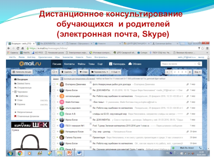Launch Google Chrome from the taskbar
Screen dimensions: 214x160
(x=20, y=153)
